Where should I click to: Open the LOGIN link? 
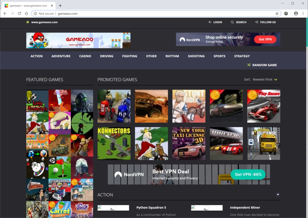click(218, 22)
